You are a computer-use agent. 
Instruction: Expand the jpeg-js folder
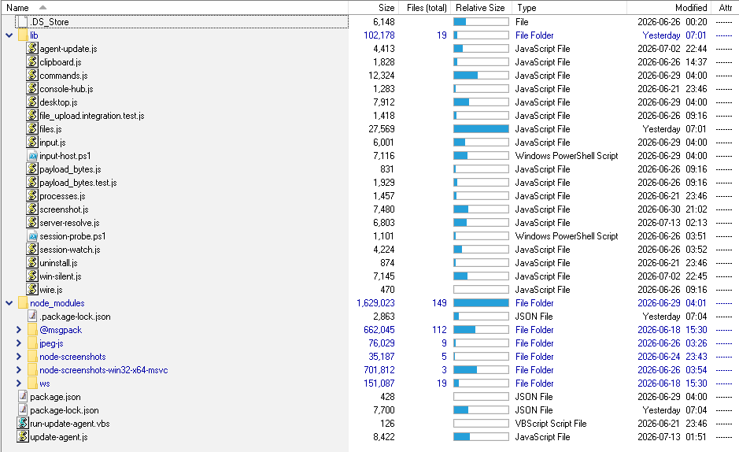19,343
